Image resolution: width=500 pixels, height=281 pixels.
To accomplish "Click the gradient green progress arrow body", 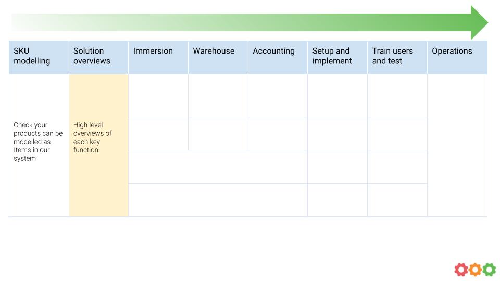I will [x=241, y=22].
